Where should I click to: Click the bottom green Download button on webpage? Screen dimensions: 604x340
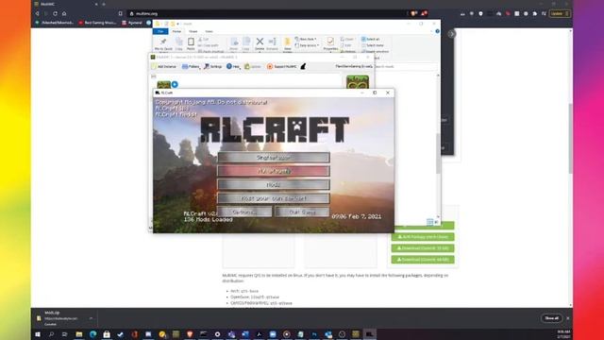[423, 260]
